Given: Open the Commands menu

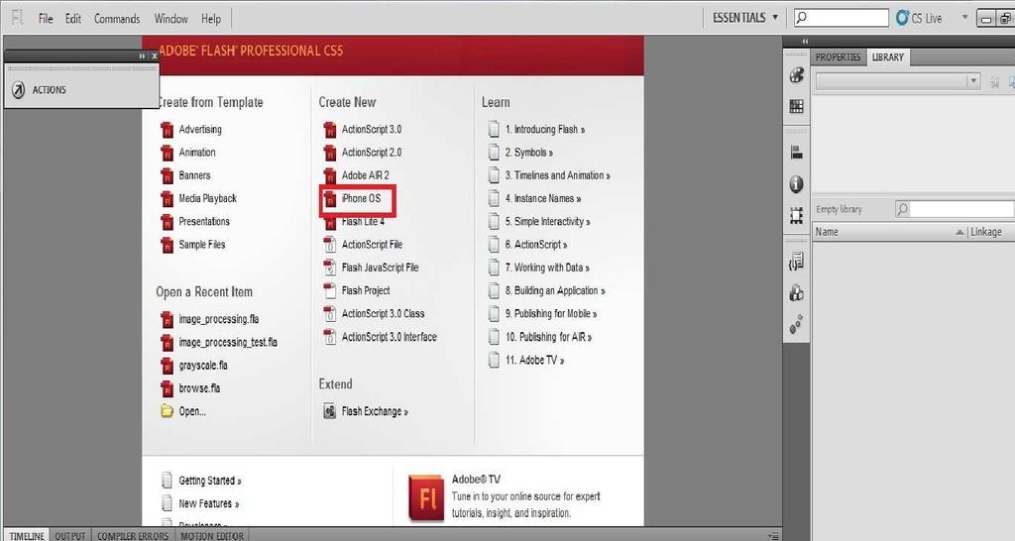Looking at the screenshot, I should [117, 18].
